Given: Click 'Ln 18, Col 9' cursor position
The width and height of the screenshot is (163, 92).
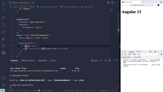Looking at the screenshot, I should (69, 90).
